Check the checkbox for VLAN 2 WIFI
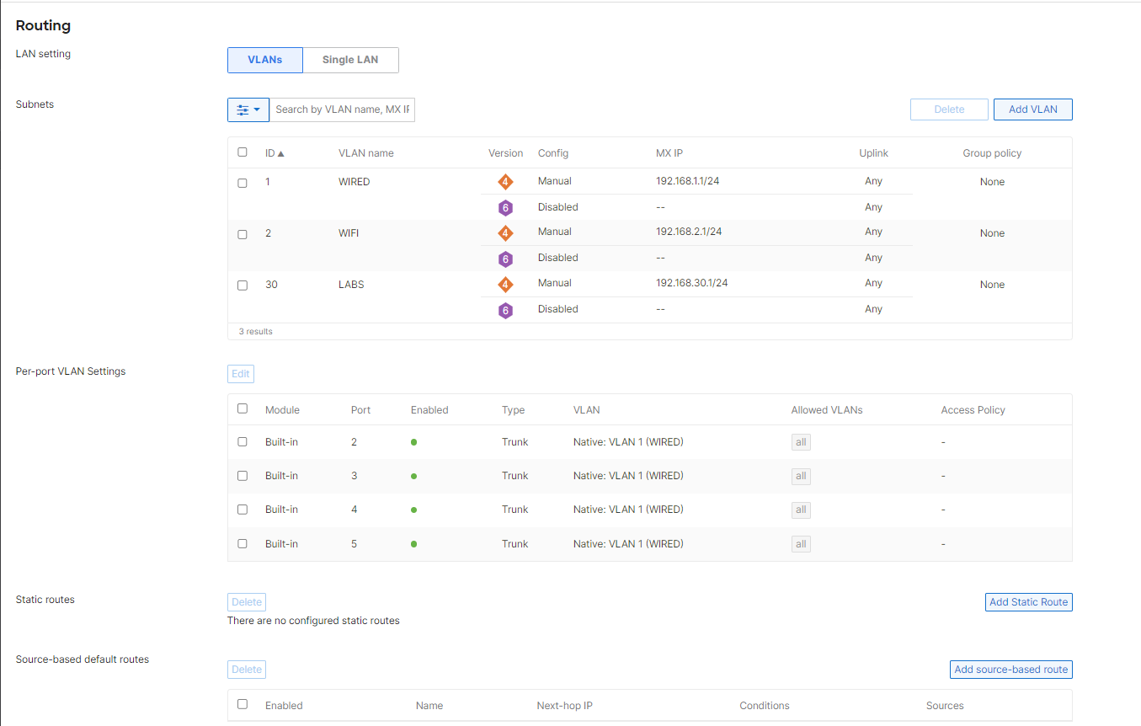This screenshot has height=726, width=1141. click(243, 234)
